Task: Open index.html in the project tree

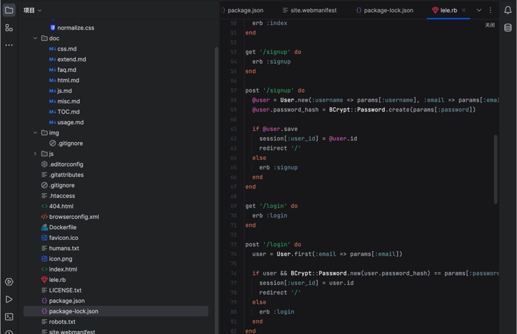Action: point(63,269)
